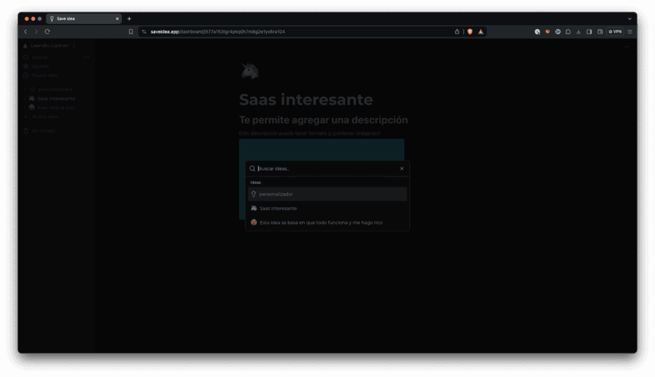Image resolution: width=655 pixels, height=377 pixels.
Task: Click the unicorn emoji above Saas interesante title
Action: point(250,70)
